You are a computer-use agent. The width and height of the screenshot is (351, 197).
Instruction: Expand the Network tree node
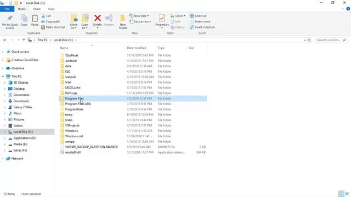pos(3,159)
